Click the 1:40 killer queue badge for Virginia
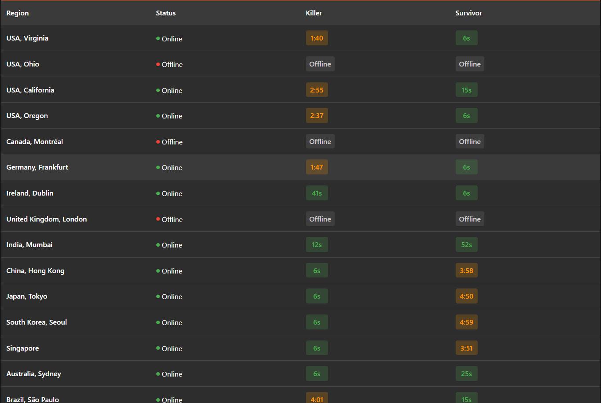The width and height of the screenshot is (601, 403). coord(317,38)
